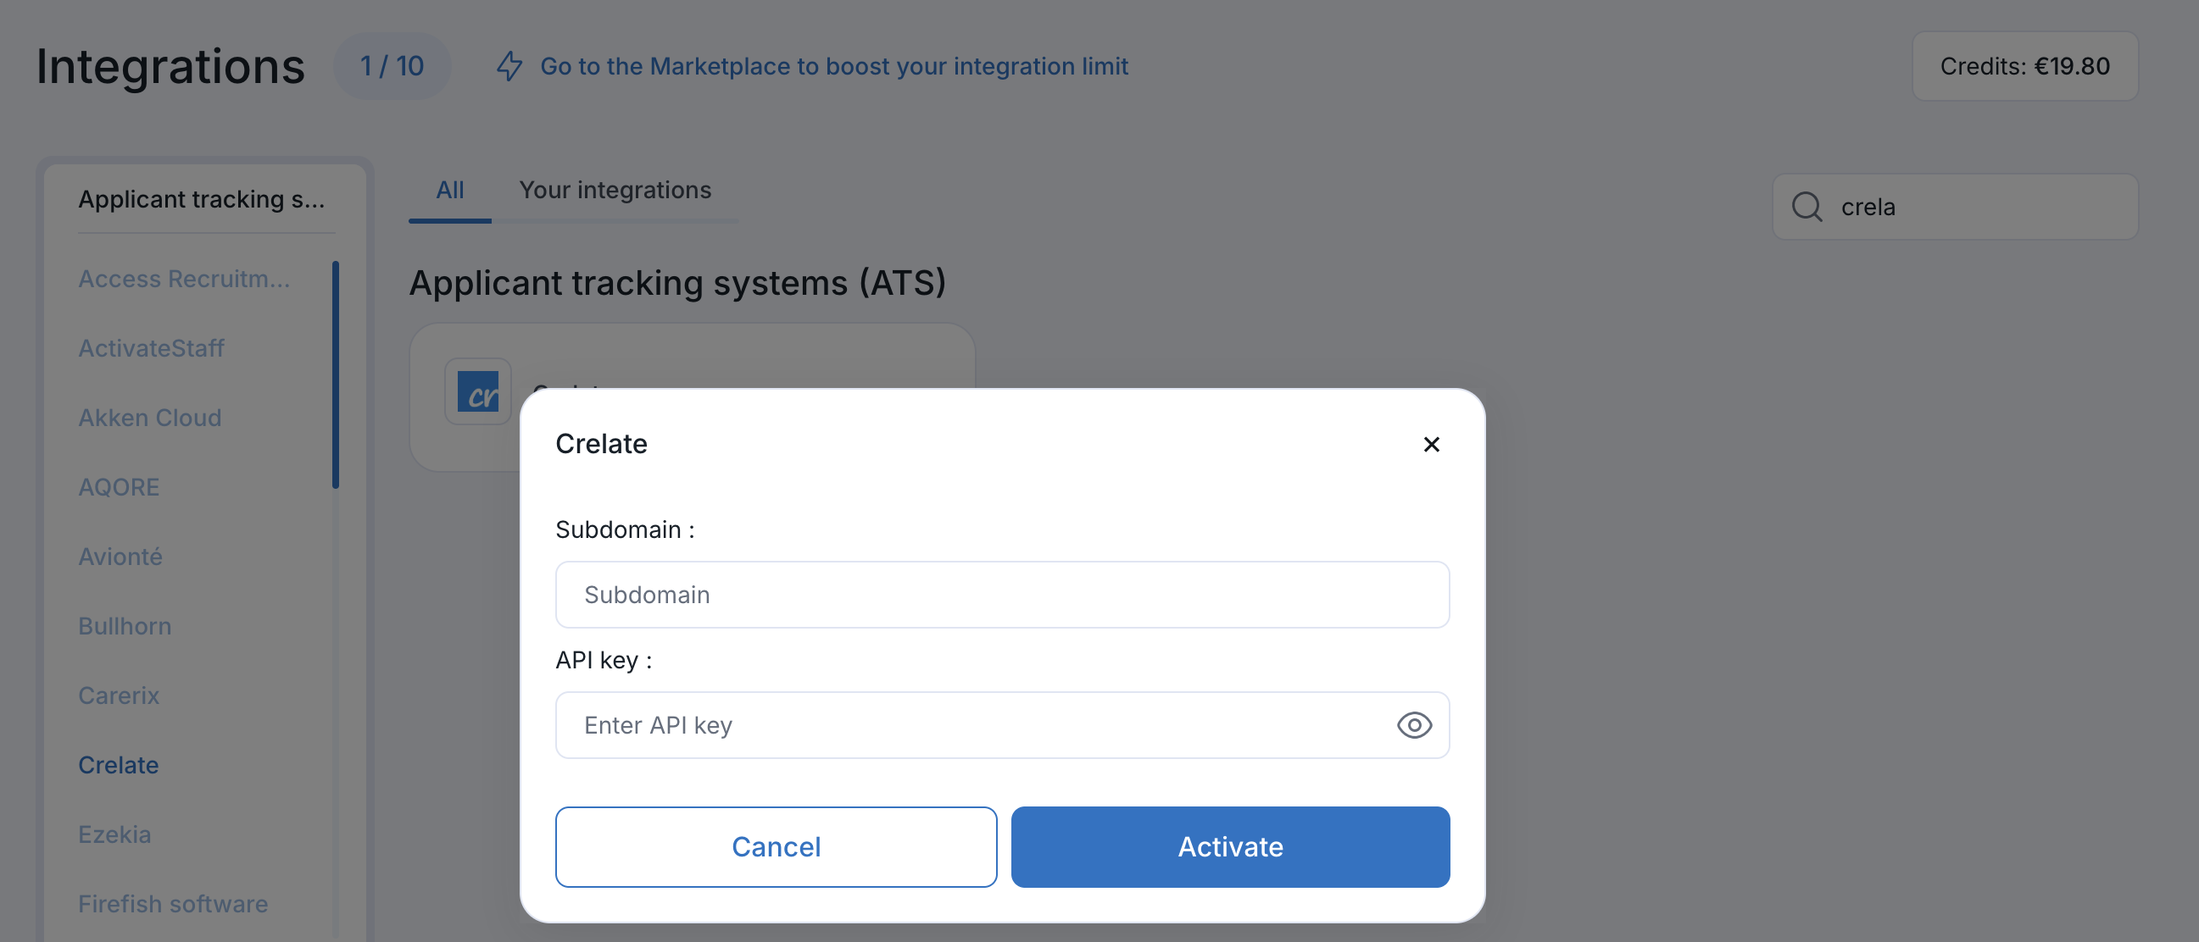Select Firefish software in sidebar

click(x=173, y=904)
